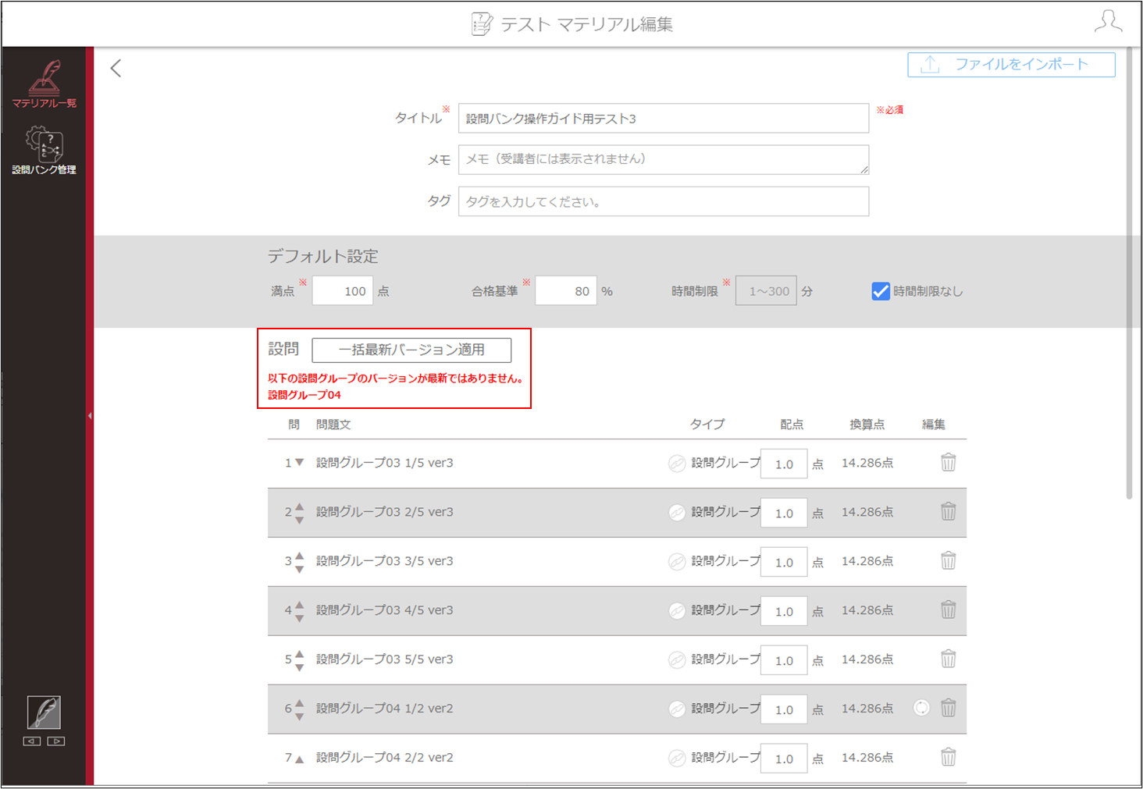This screenshot has height=789, width=1143.
Task: Click the vertical scrollbar on the right
Action: tap(1129, 273)
